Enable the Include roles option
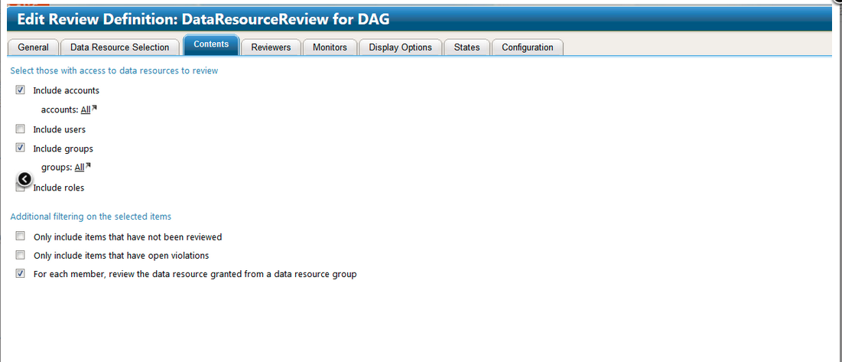This screenshot has width=842, height=362. tap(21, 188)
